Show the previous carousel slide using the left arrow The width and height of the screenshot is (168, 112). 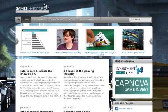pos(17,41)
